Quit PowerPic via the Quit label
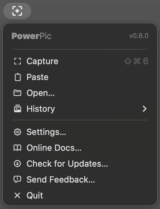The height and width of the screenshot is (209, 160). (35, 195)
